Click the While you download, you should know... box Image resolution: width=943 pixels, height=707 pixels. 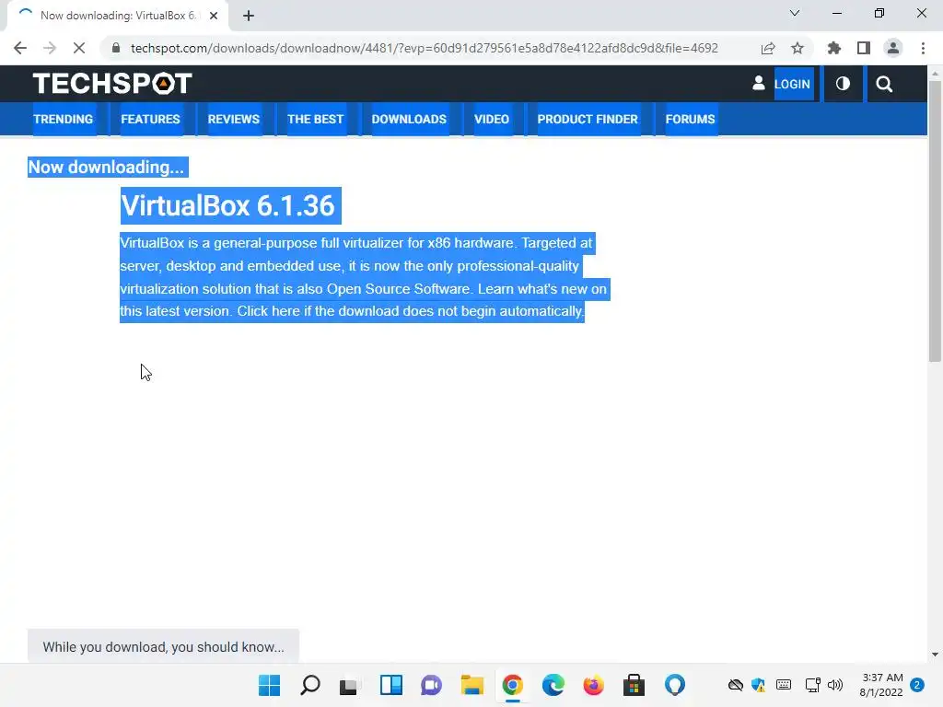(163, 647)
